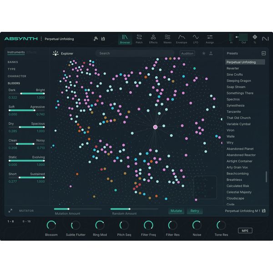Click the Native Instruments logo
This screenshot has width=273, height=273.
(x=265, y=39)
